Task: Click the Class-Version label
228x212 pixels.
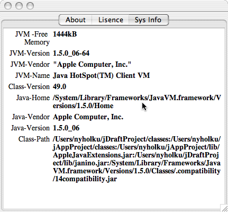Action: [29, 86]
